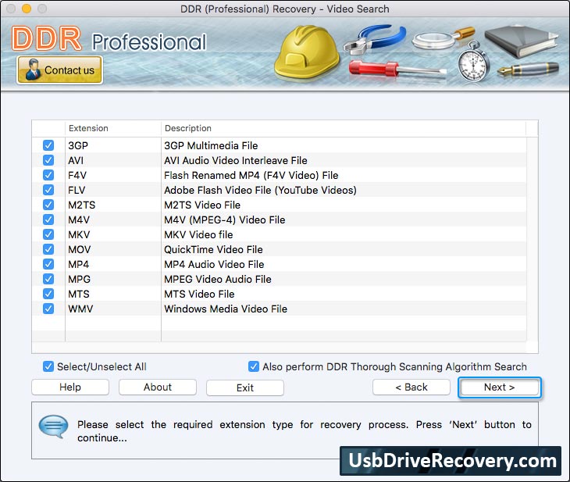Select 'MTS Video File' description
This screenshot has width=570, height=482.
(x=199, y=294)
